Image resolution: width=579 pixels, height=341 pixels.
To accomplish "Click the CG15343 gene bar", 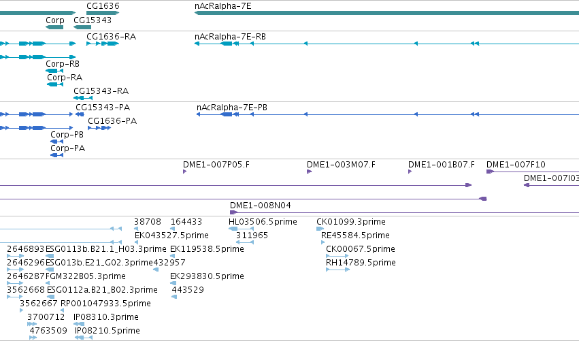I will click(82, 27).
